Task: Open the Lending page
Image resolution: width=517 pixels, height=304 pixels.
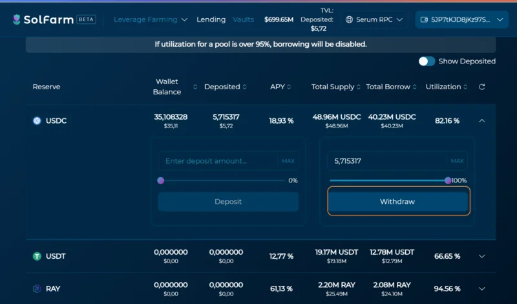Action: [x=211, y=19]
